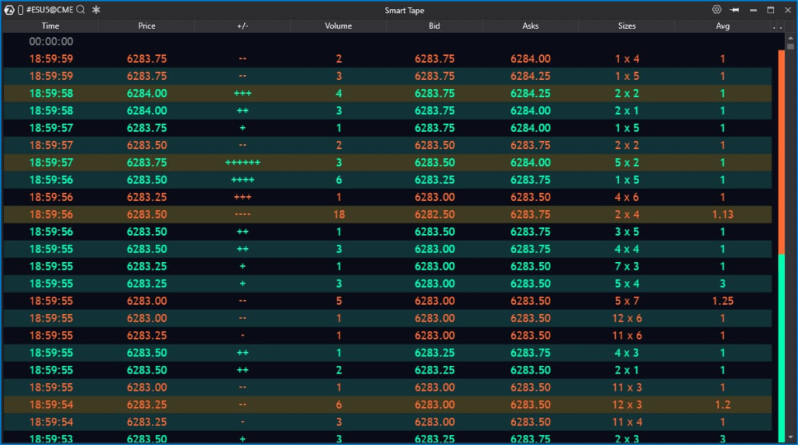Click the ATAS logo icon in title bar
This screenshot has height=445, width=798.
coord(9,10)
